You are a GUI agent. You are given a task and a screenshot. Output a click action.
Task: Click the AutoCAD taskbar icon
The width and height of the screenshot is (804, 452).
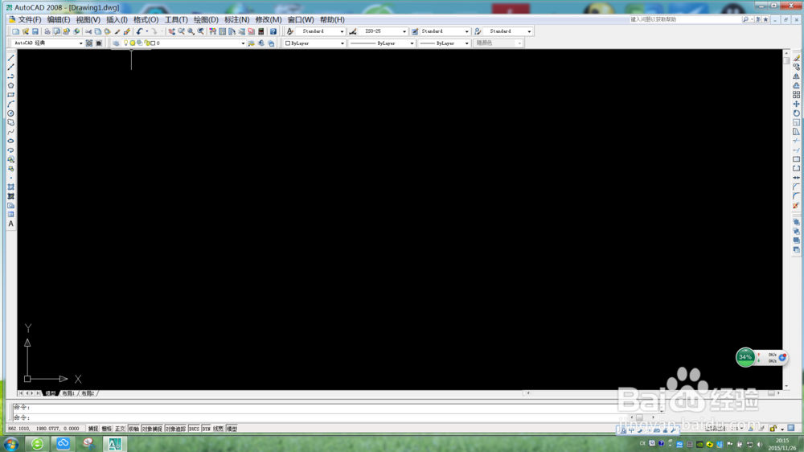pos(114,444)
